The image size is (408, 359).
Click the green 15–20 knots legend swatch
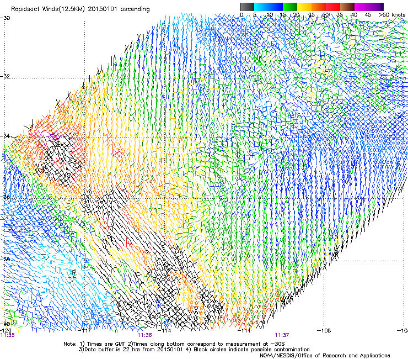290,7
